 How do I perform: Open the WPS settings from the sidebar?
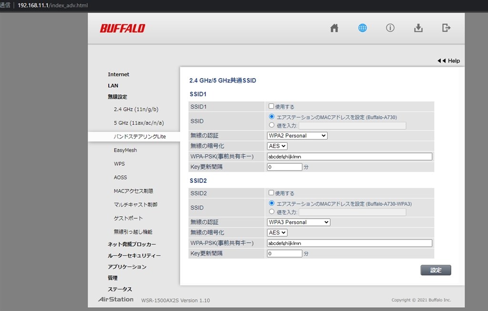point(119,163)
